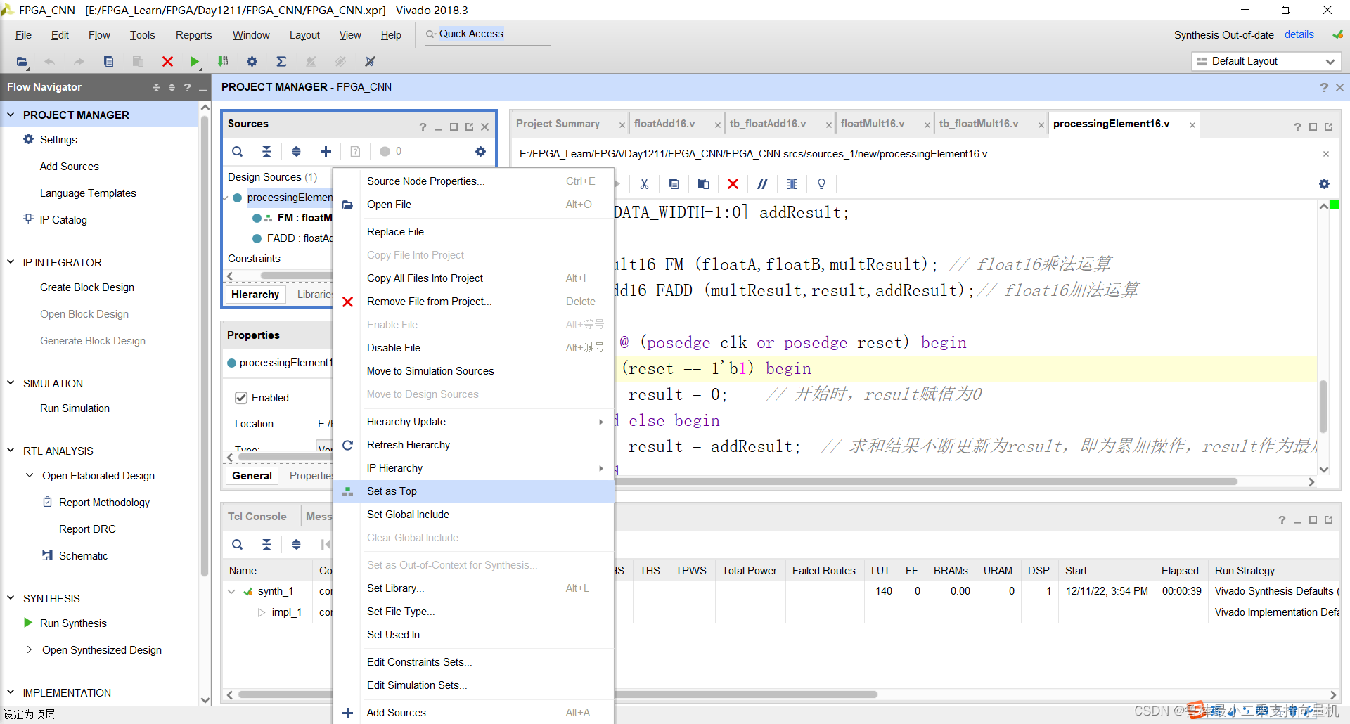Viewport: 1350px width, 724px height.
Task: Open text editor settings gear
Action: [x=1324, y=184]
